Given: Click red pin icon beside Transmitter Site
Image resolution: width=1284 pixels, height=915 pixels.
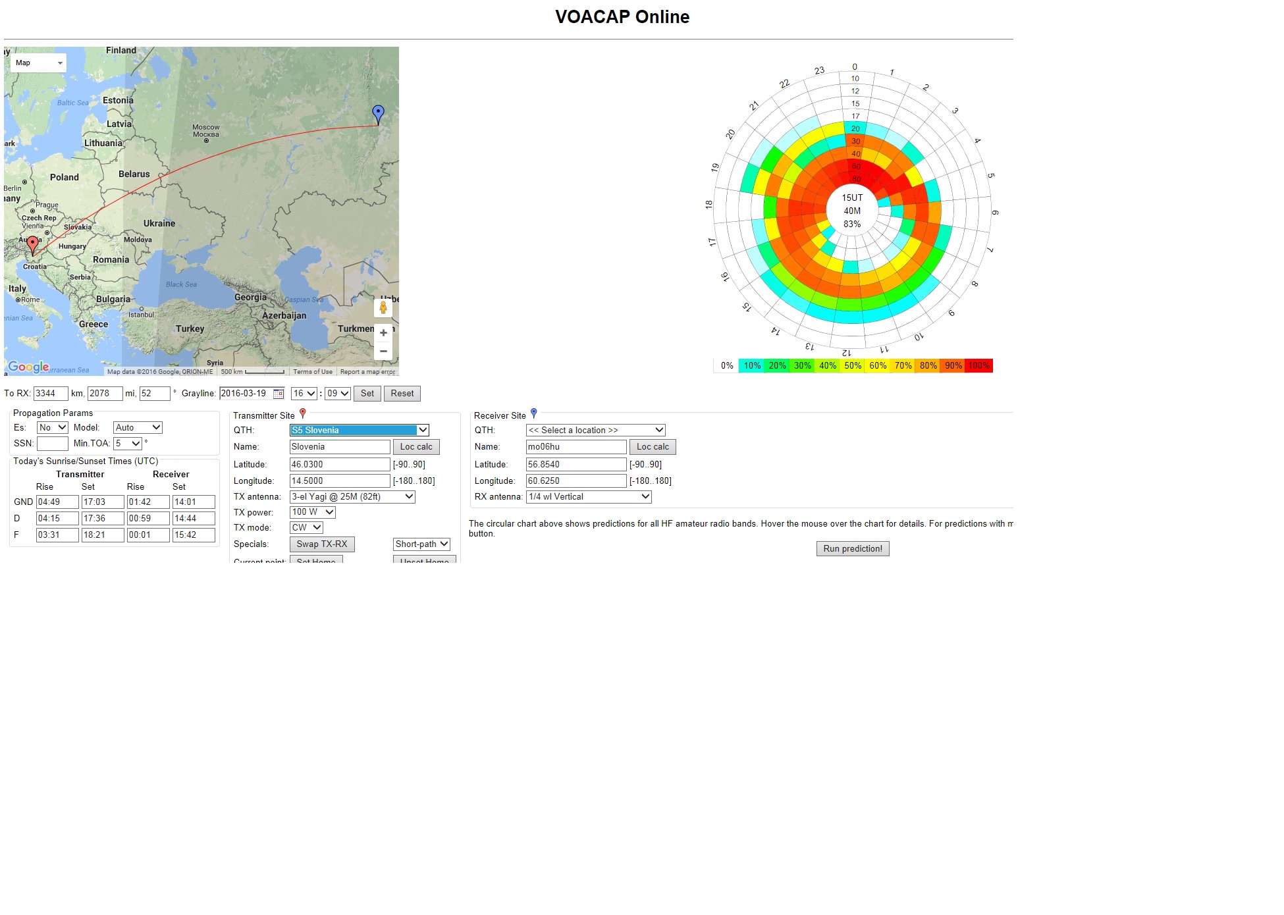Looking at the screenshot, I should pos(303,413).
